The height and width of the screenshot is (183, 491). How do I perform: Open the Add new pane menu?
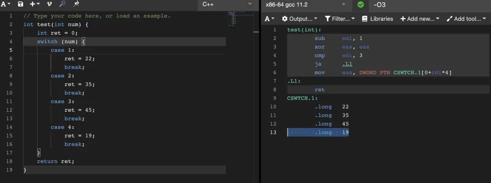(x=420, y=19)
